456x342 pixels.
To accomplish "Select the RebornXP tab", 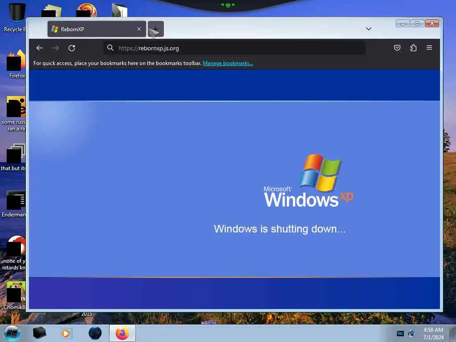I will 97,29.
